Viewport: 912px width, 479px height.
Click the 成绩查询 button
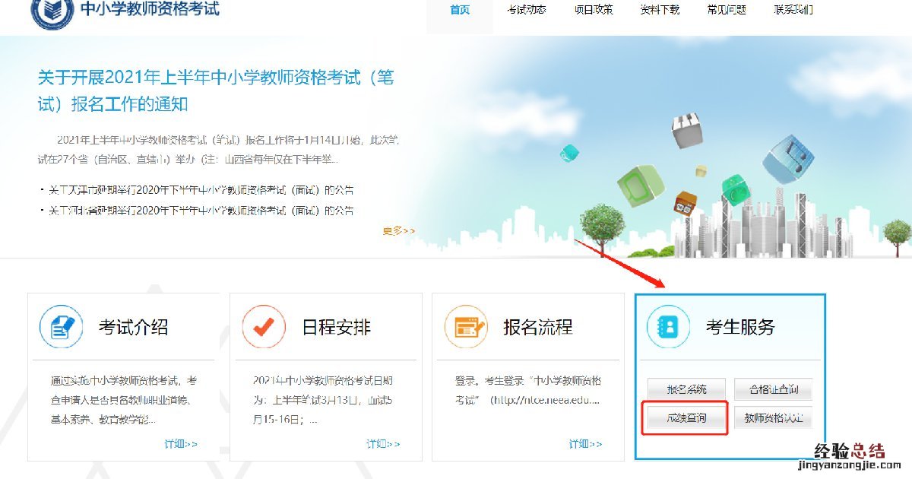tap(686, 418)
